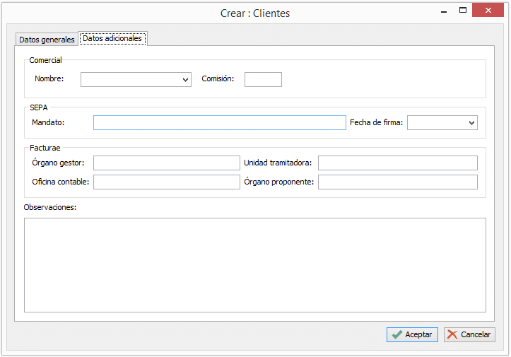Focus the Comisión input field
This screenshot has width=511, height=357.
pyautogui.click(x=263, y=79)
